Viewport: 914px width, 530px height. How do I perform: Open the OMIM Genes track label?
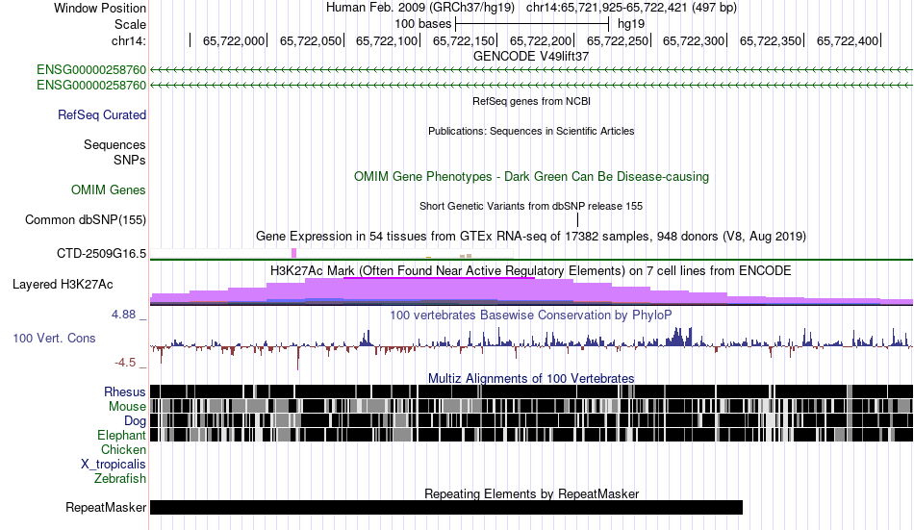click(108, 190)
